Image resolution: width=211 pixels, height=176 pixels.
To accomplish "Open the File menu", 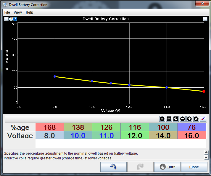I will coord(7,12).
